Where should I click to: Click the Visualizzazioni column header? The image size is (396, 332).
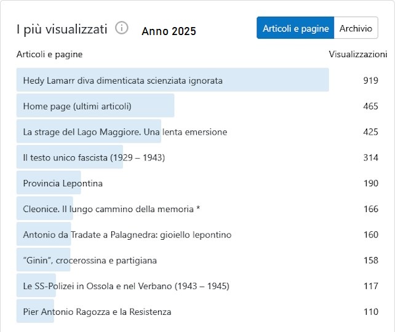(358, 55)
